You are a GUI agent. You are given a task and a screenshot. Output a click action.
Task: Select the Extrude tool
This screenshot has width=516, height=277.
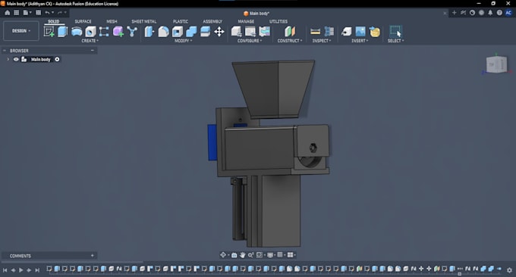(62, 32)
